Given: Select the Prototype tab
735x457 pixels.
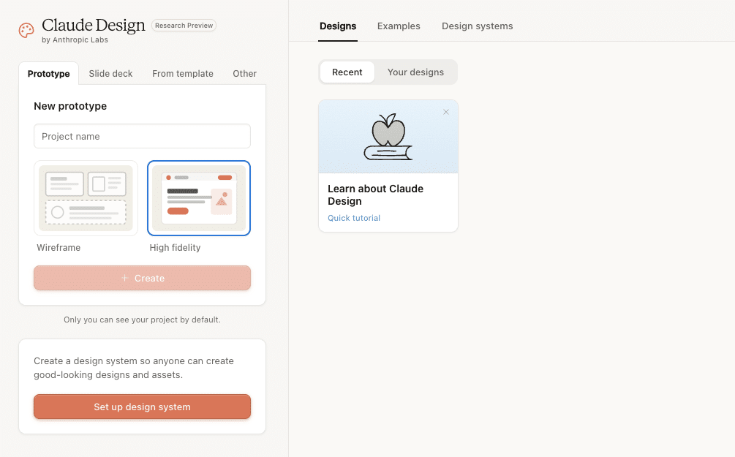Looking at the screenshot, I should [49, 74].
